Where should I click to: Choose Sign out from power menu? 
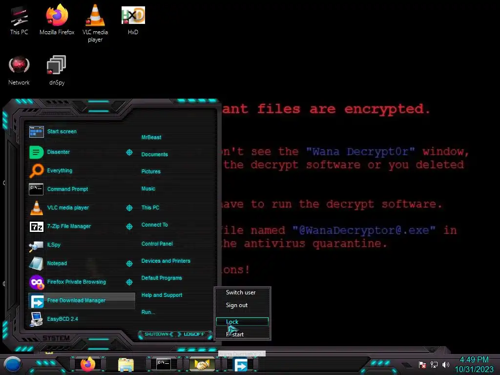click(x=242, y=305)
